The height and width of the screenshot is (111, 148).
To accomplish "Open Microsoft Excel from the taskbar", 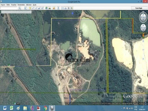I will tap(12, 108).
